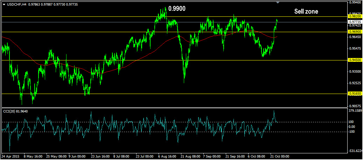Click the 6 Aug 16:00 time axis label
This screenshot has width=363, height=160.
pos(167,156)
